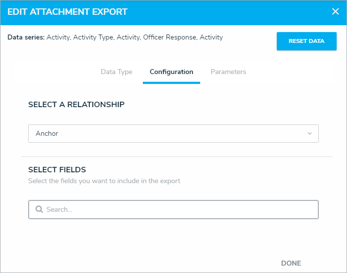
Task: Click the Search placeholder text
Action: 59,209
